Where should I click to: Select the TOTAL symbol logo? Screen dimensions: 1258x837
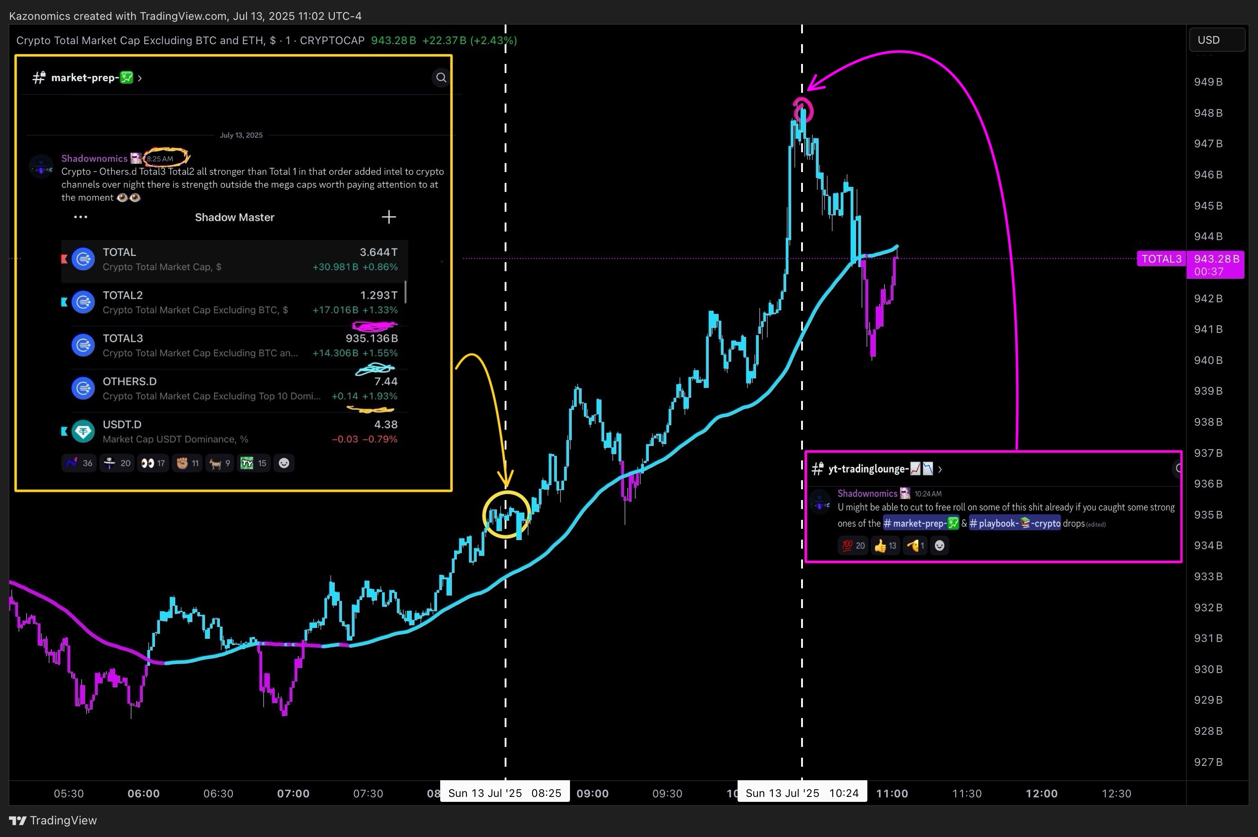tap(83, 259)
